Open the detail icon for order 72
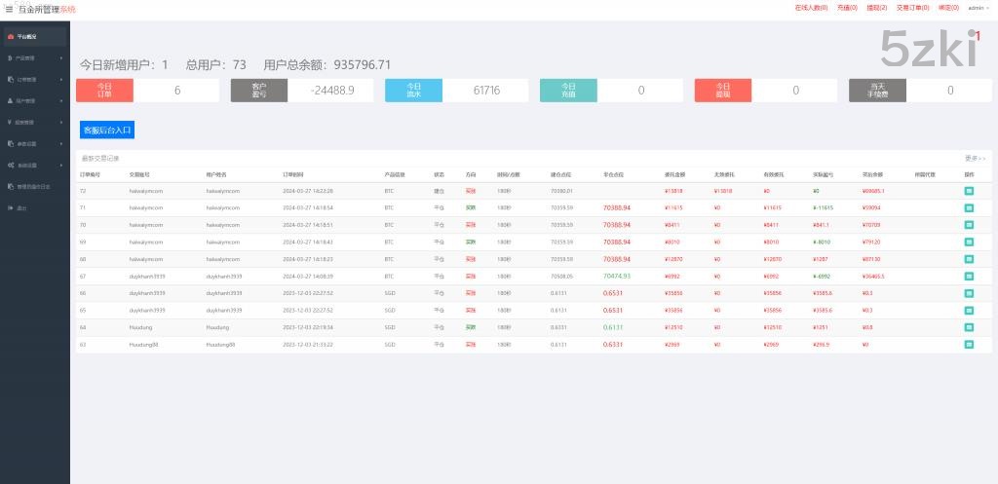This screenshot has height=484, width=998. (x=969, y=191)
